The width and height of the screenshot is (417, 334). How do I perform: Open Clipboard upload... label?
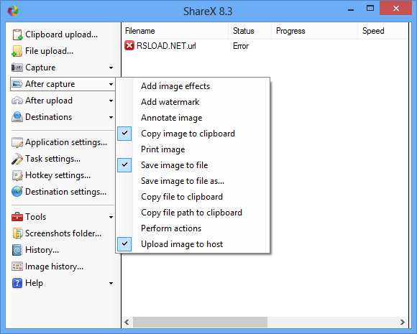(x=61, y=34)
